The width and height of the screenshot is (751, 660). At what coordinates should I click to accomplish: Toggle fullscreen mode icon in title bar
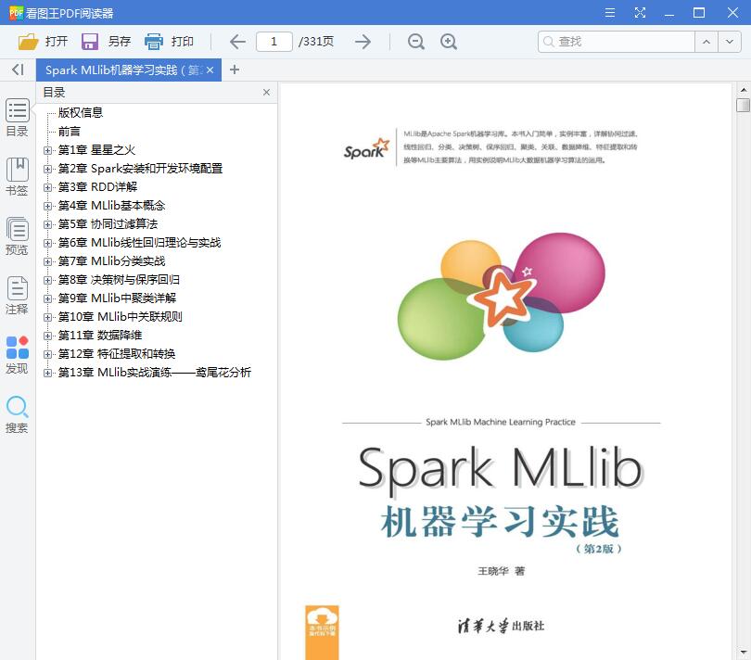coord(640,12)
